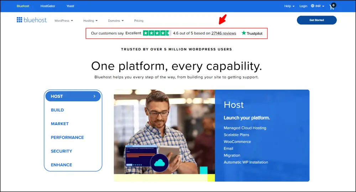This screenshot has width=356, height=192.
Task: Click 'TRUSTED BY OVER 5 MILLION' text
Action: pyautogui.click(x=154, y=49)
